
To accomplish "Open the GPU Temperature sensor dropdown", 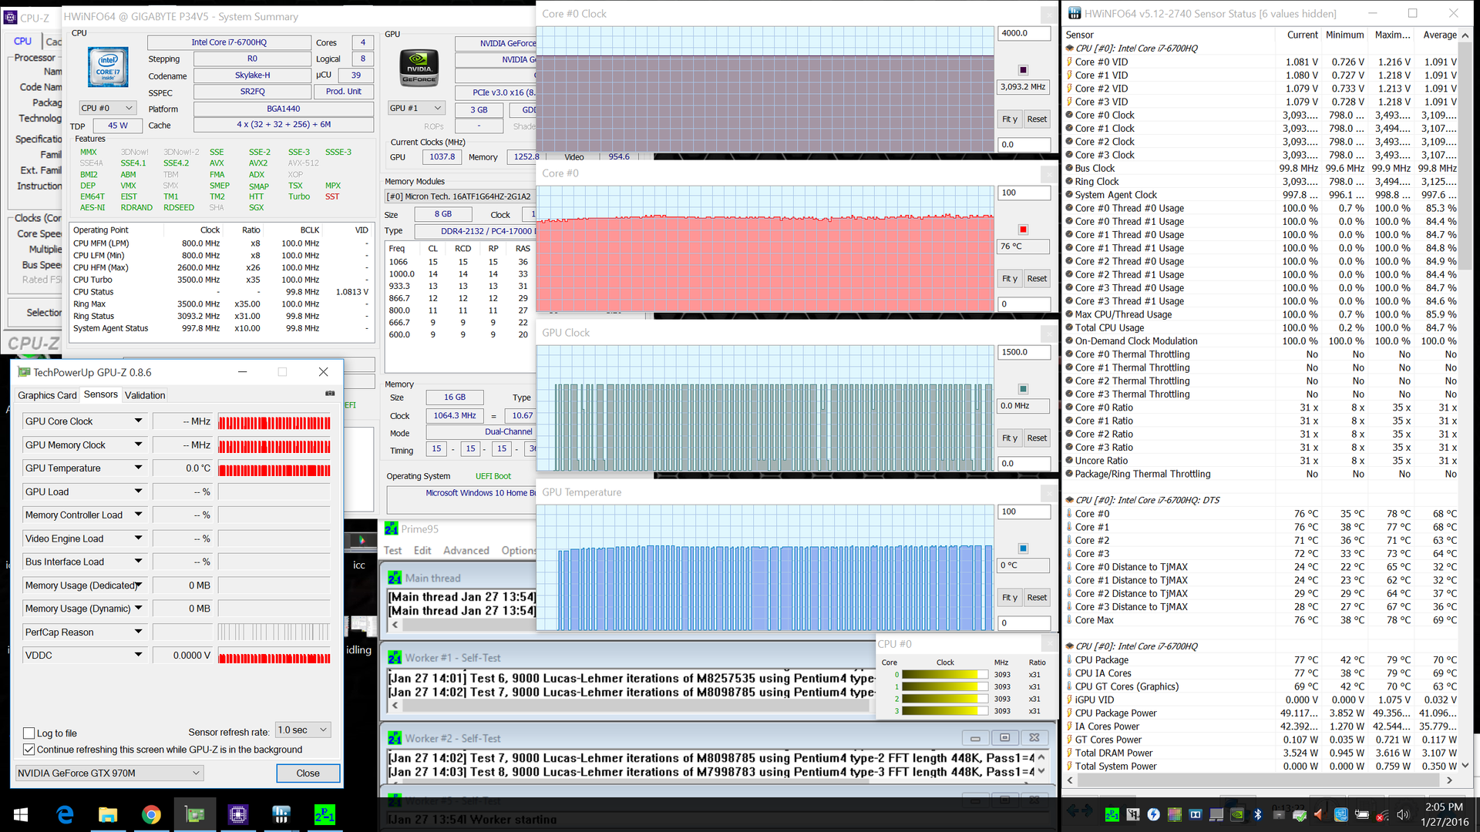I will (x=138, y=468).
